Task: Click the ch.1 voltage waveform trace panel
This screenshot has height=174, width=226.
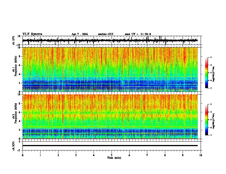Action: click(x=112, y=40)
